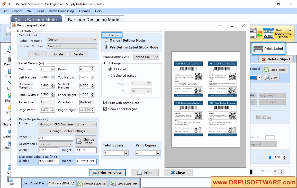Open the Diagonal style dropdown
This screenshot has height=188, width=297.
point(263,144)
